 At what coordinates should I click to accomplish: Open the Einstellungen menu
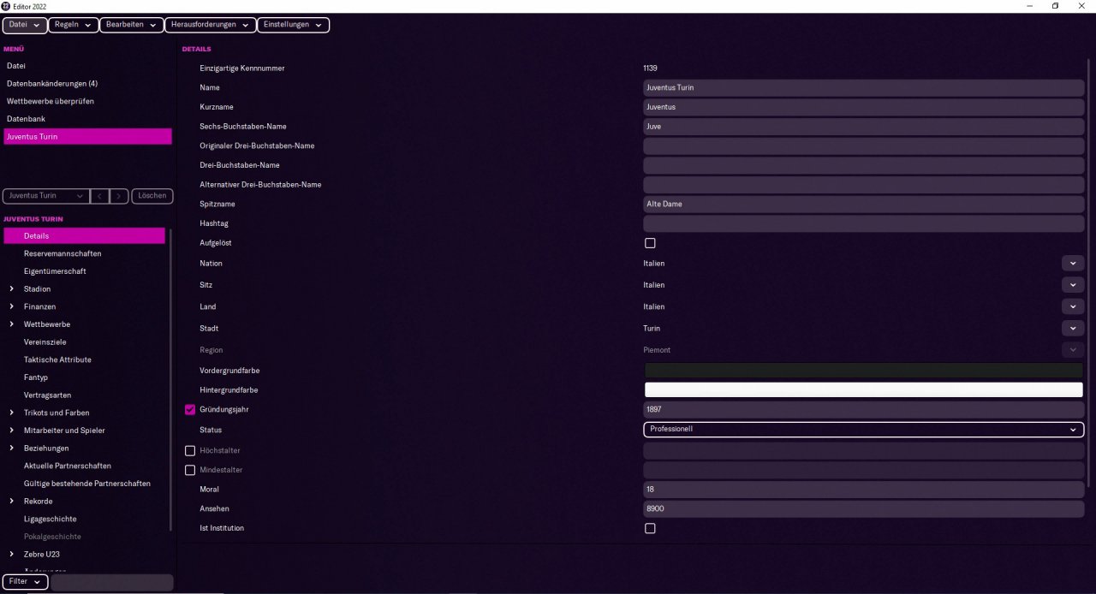(293, 25)
